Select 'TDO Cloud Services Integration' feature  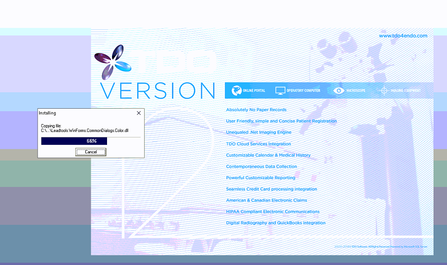(x=258, y=144)
